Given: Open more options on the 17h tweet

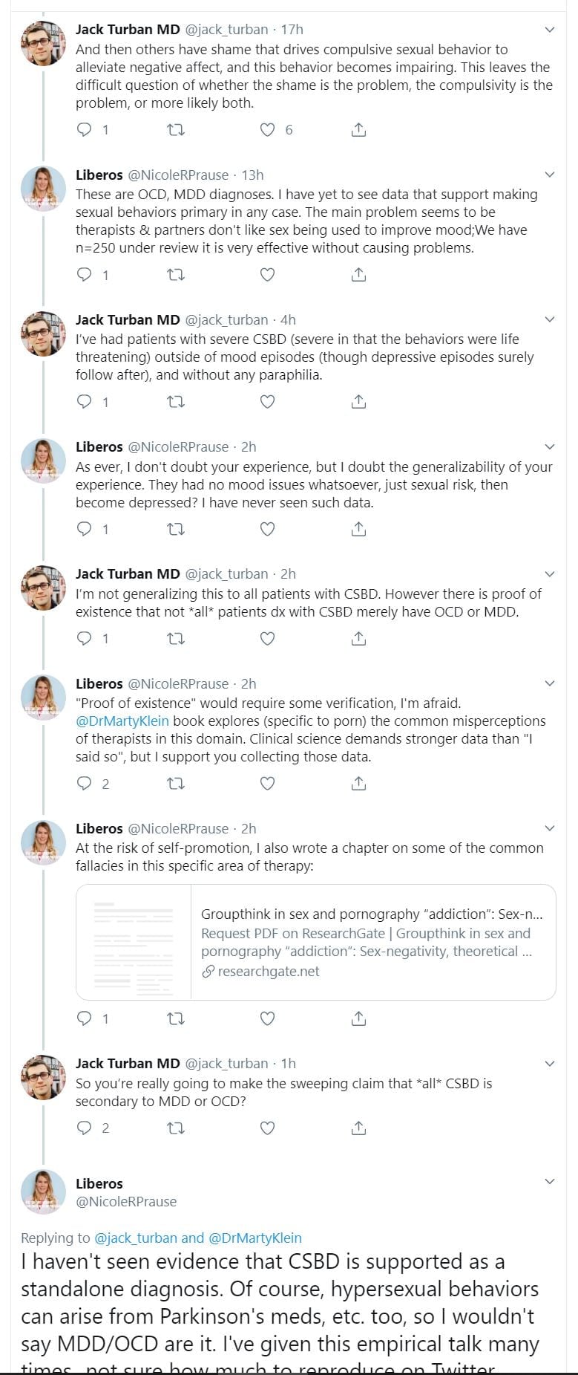Looking at the screenshot, I should [x=550, y=30].
